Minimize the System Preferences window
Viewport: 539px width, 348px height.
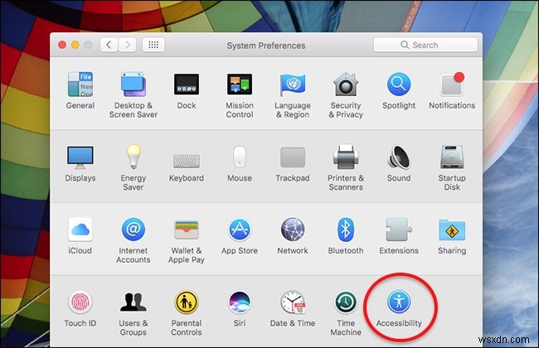pyautogui.click(x=75, y=45)
